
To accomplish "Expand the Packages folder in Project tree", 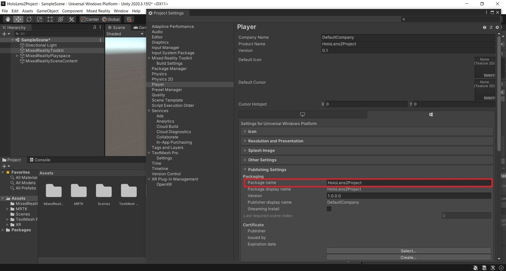I will pos(3,230).
